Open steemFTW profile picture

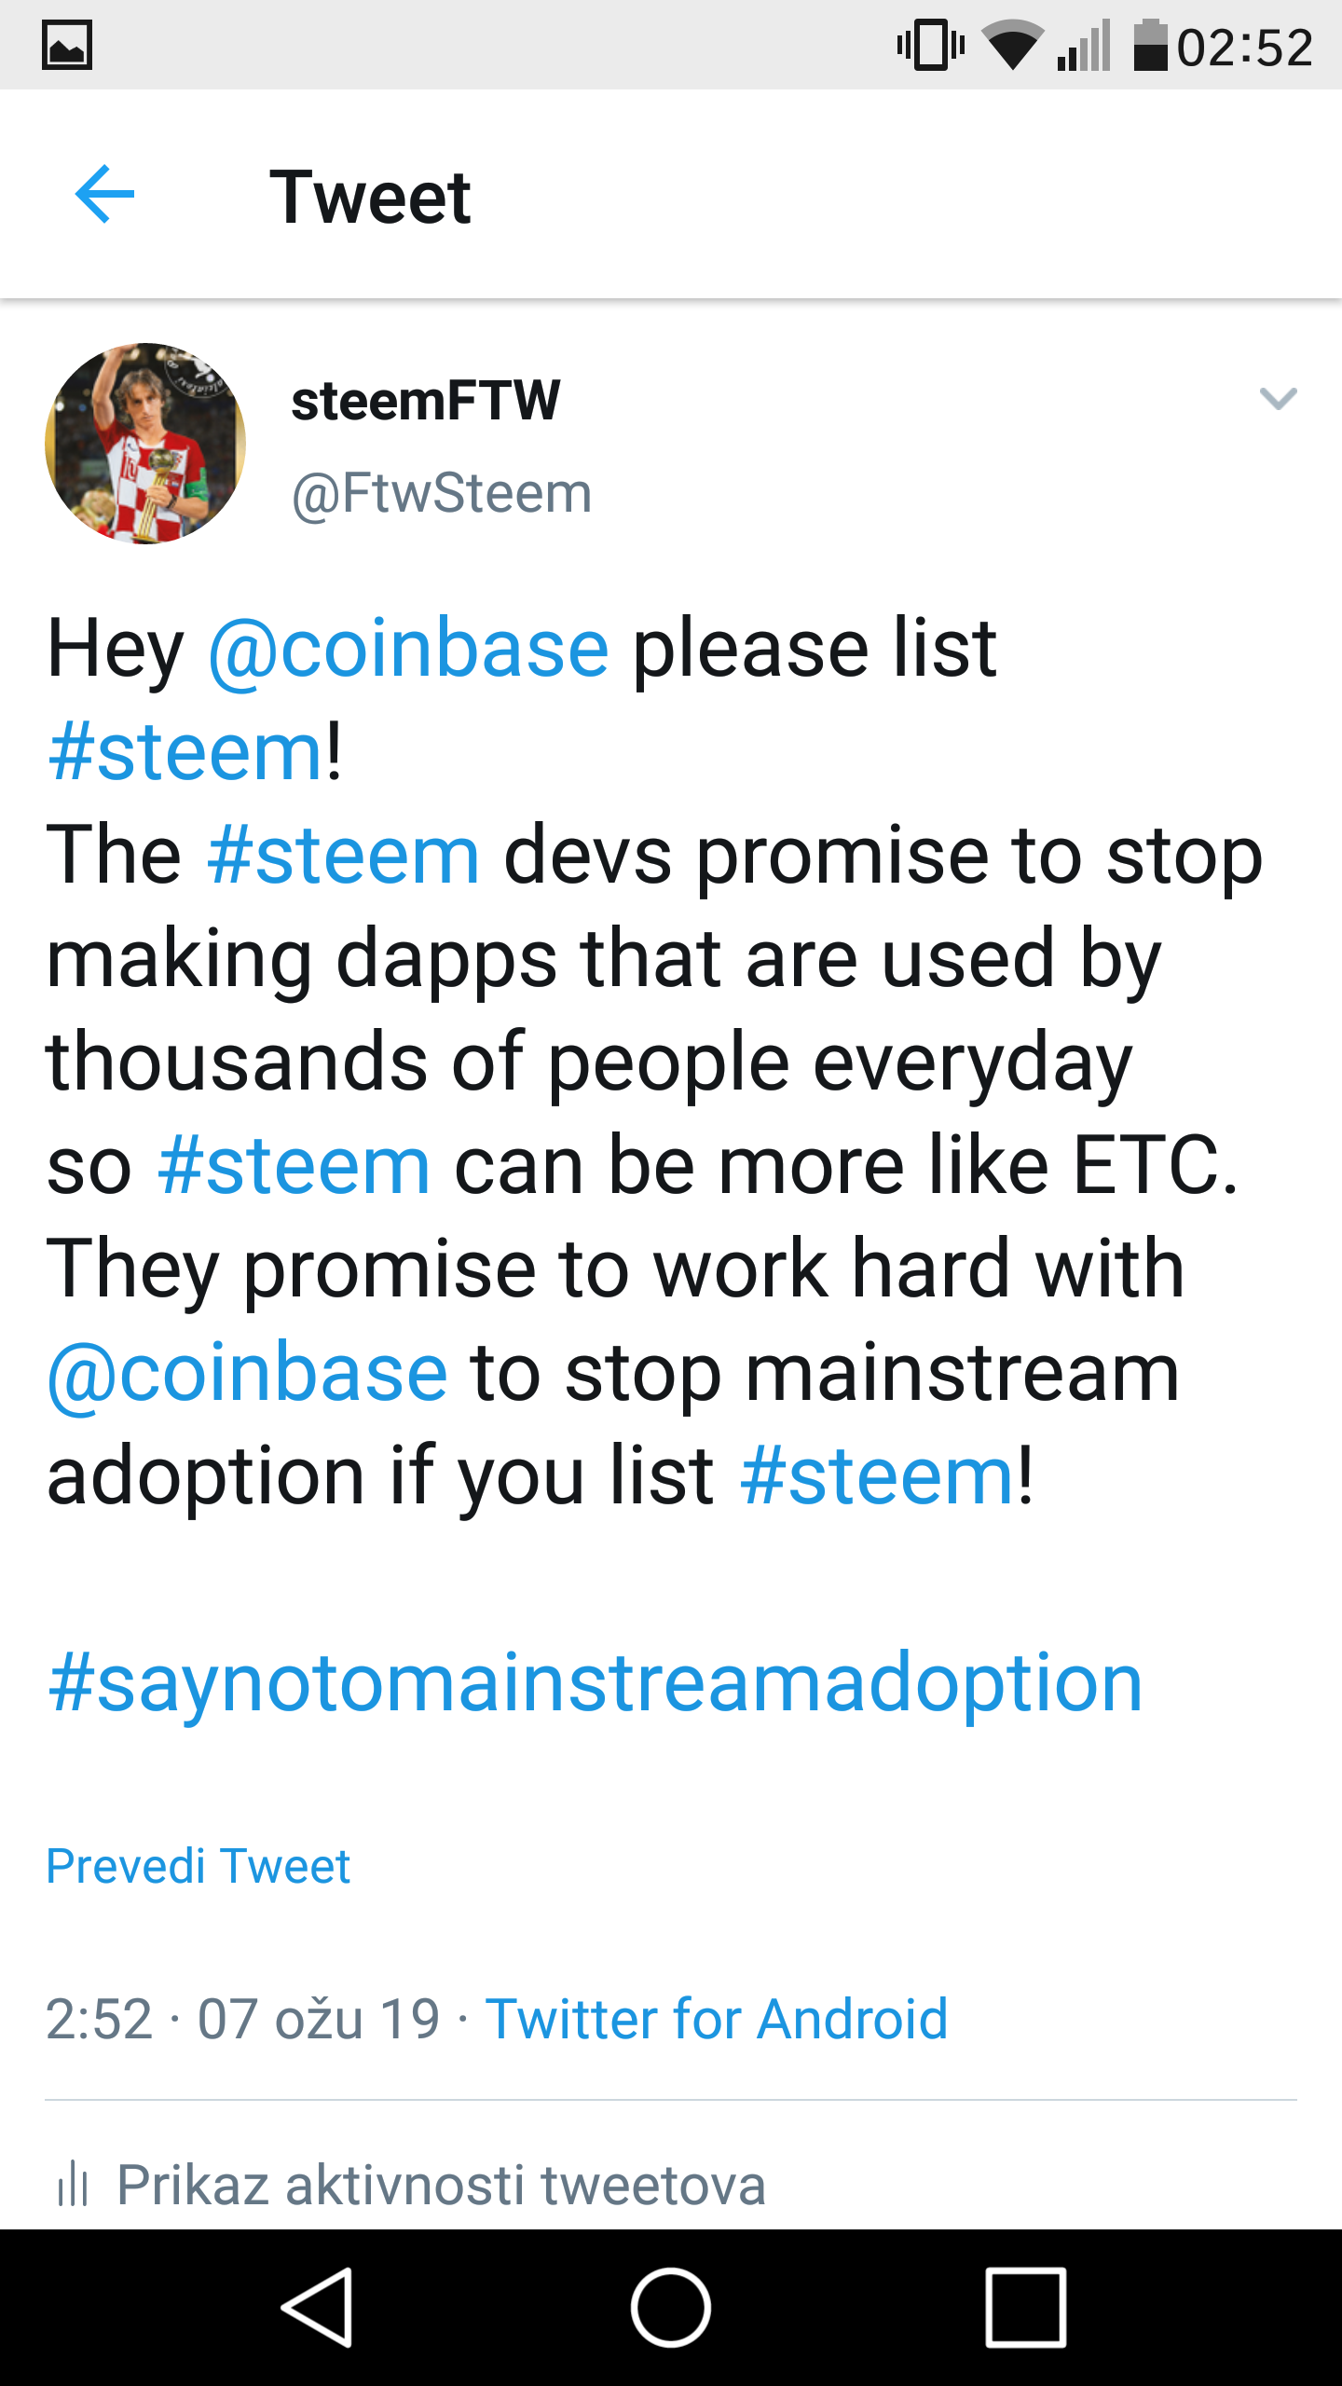[x=145, y=444]
